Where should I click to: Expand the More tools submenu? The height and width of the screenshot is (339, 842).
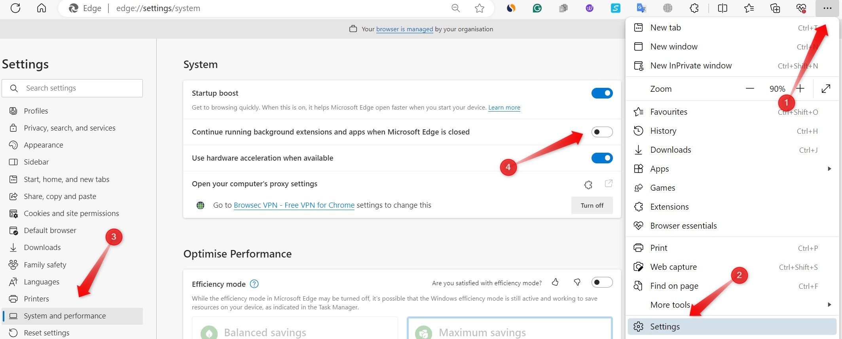click(732, 305)
